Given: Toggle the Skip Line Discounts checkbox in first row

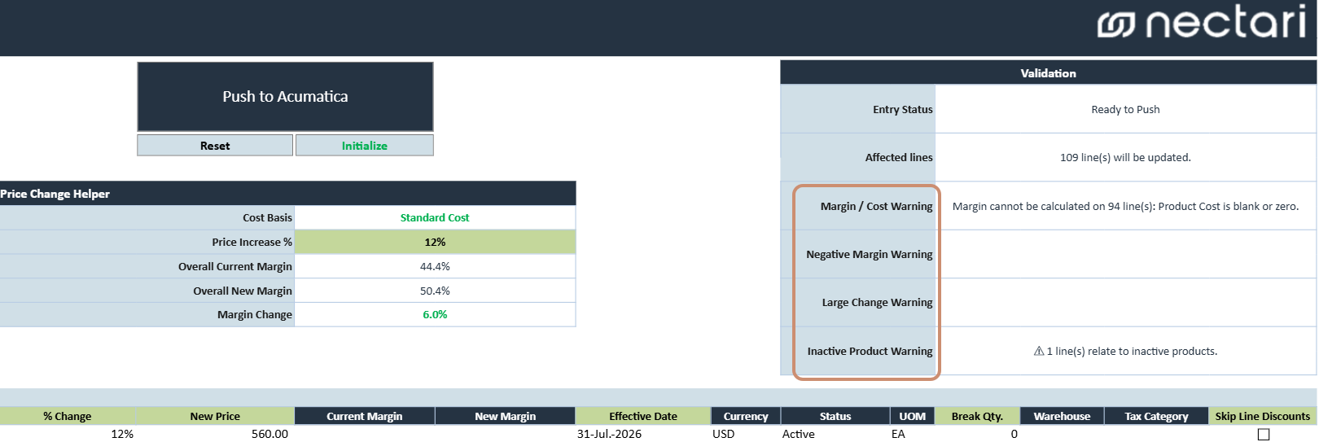Looking at the screenshot, I should 1264,435.
